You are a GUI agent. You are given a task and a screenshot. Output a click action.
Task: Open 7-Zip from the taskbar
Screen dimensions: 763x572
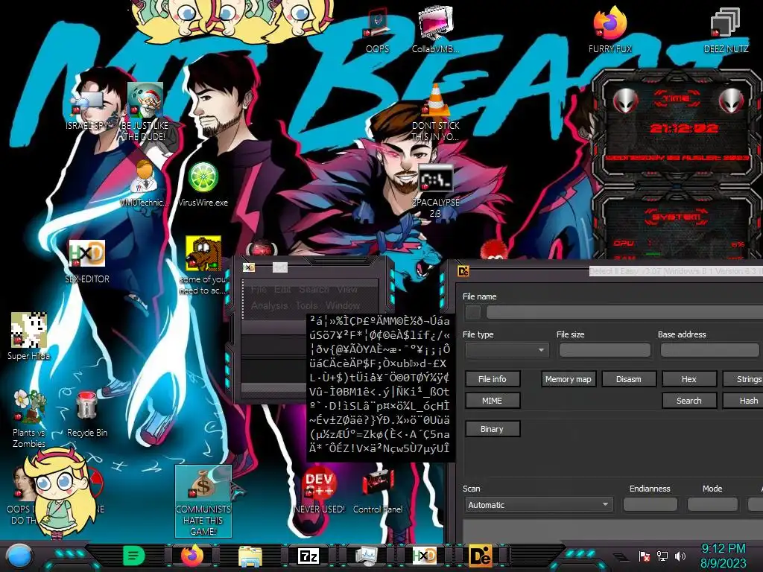pyautogui.click(x=308, y=556)
